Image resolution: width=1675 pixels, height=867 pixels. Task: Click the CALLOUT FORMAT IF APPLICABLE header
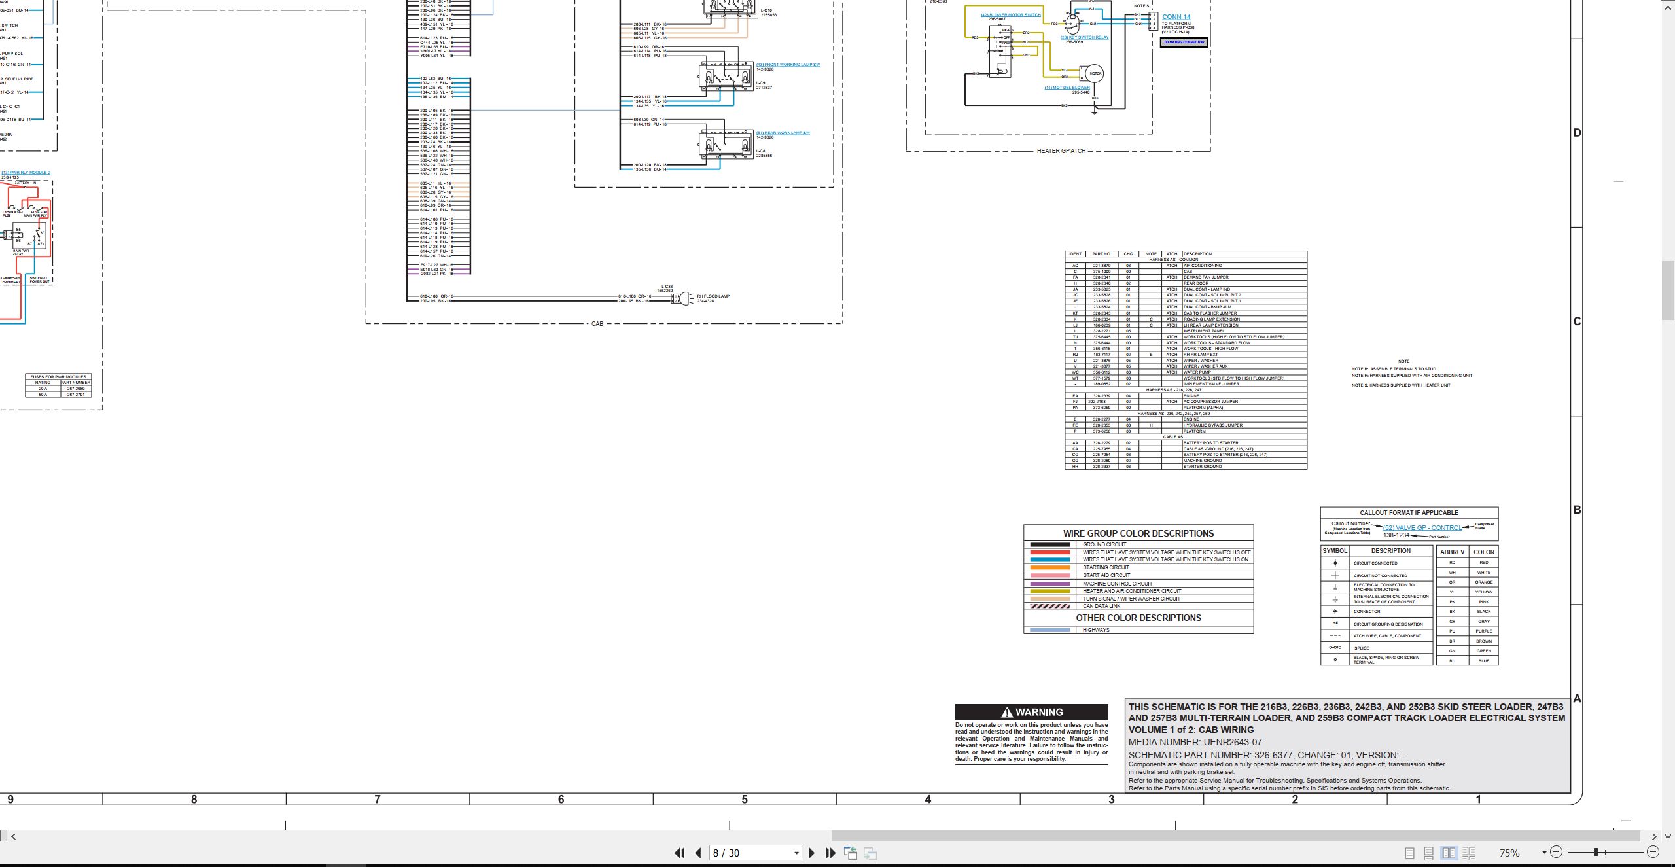point(1409,513)
